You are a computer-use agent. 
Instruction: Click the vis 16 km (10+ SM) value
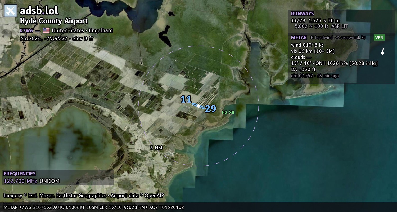313,51
